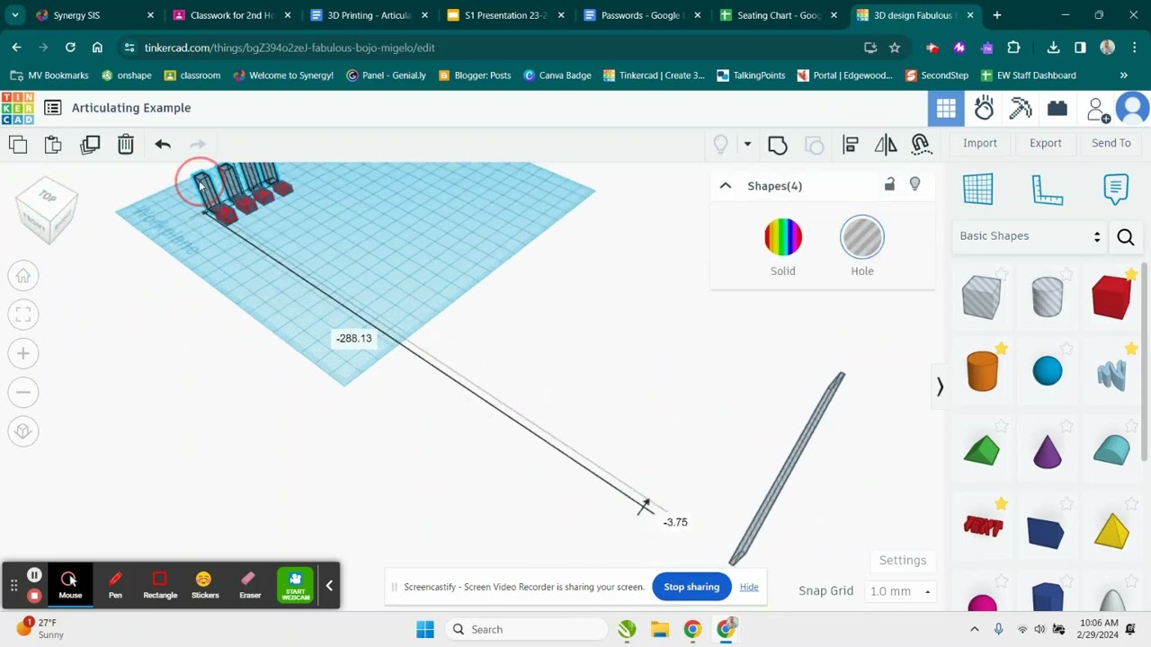
Task: Pick the blue Sphere shape
Action: tap(1047, 371)
